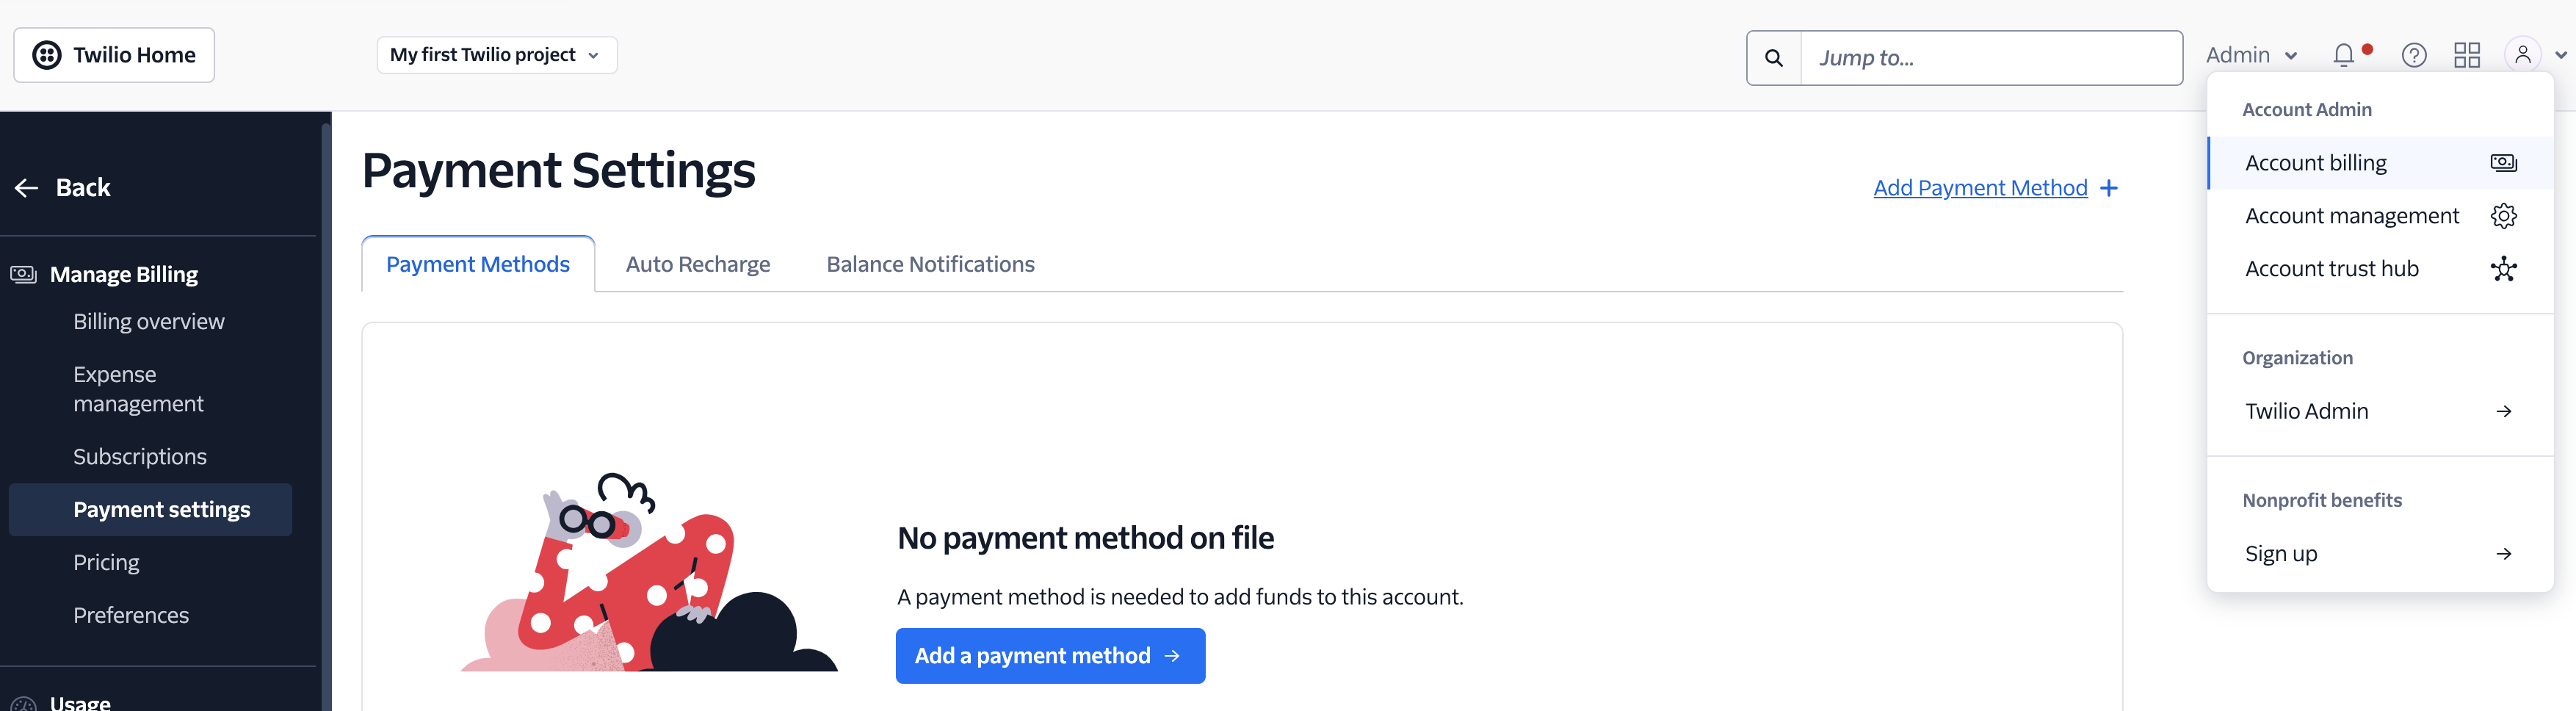Switch to the Auto Recharge tab

click(x=698, y=264)
